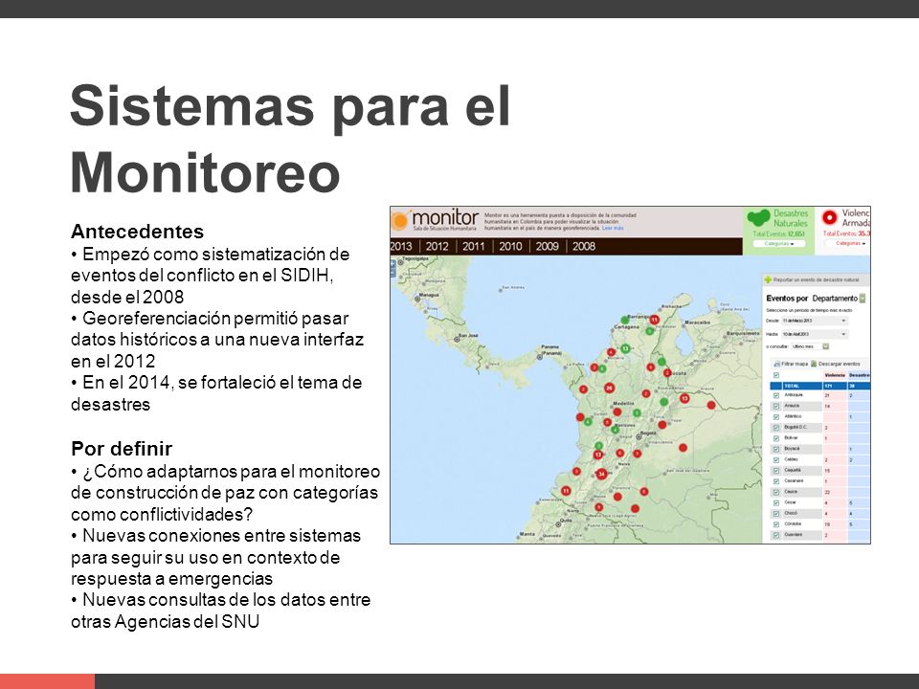The height and width of the screenshot is (689, 919).
Task: Click red cluster marker 11 near Barranquilla
Action: tap(655, 320)
